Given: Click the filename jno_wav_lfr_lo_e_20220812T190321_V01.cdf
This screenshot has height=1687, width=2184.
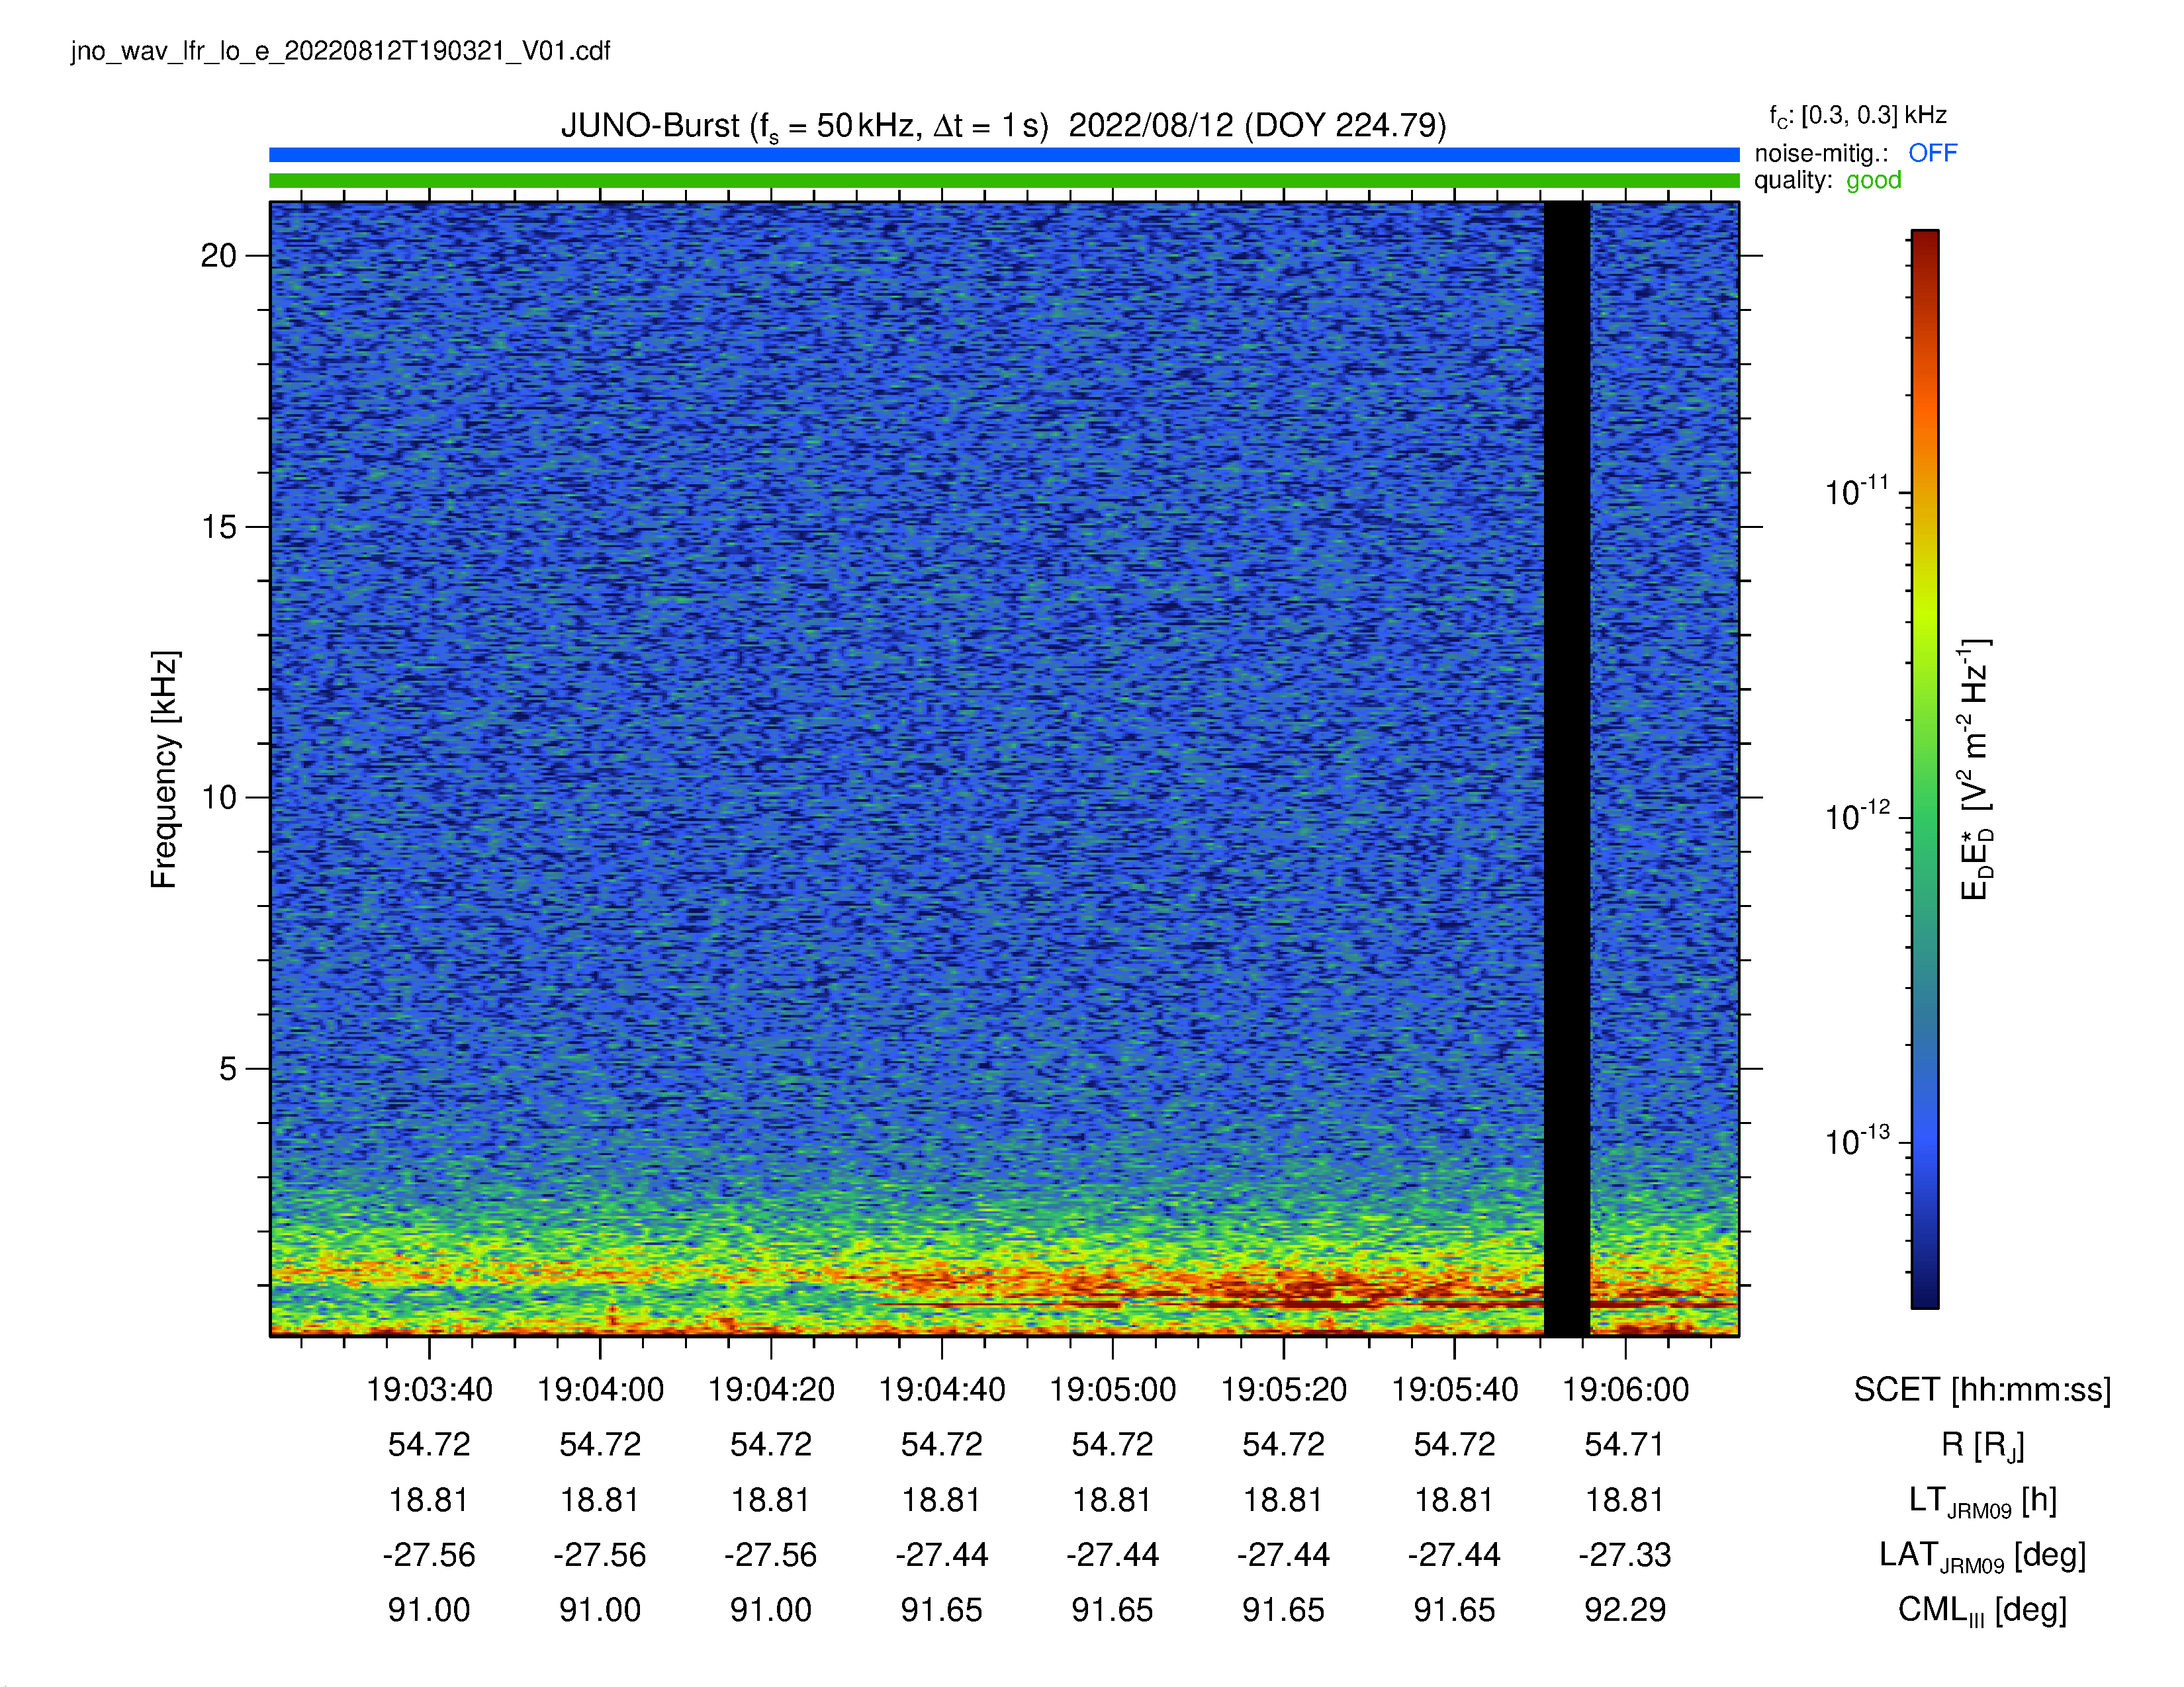Looking at the screenshot, I should pyautogui.click(x=340, y=51).
